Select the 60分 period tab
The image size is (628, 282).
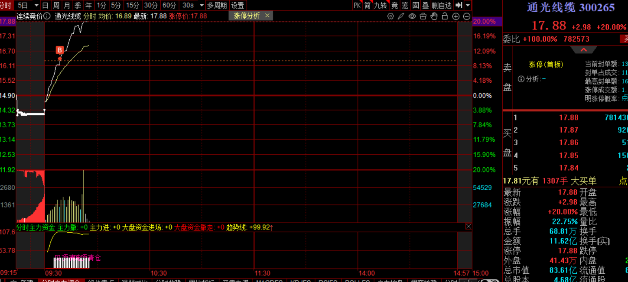[x=169, y=5]
